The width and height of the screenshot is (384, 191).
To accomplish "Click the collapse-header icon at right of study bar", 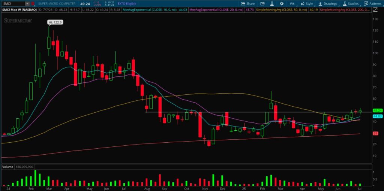I will (376, 10).
